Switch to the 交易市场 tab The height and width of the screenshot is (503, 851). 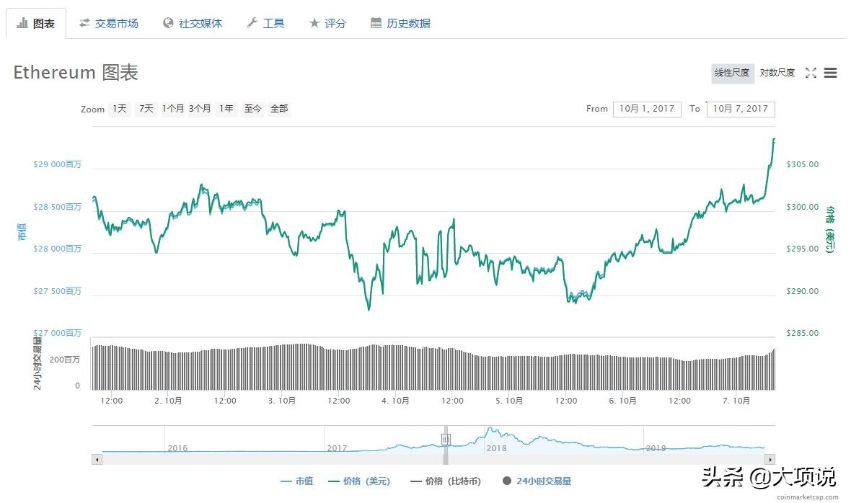coord(109,23)
